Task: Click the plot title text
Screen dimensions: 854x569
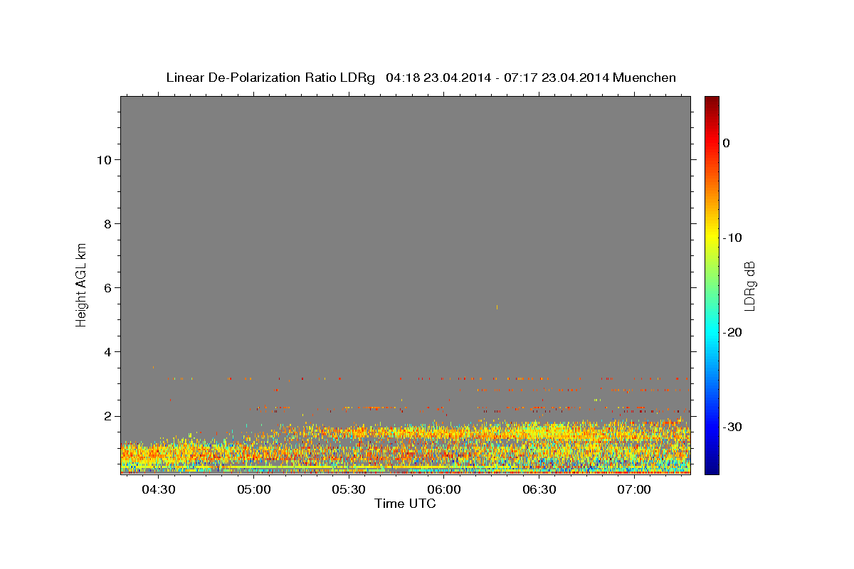Action: (421, 78)
